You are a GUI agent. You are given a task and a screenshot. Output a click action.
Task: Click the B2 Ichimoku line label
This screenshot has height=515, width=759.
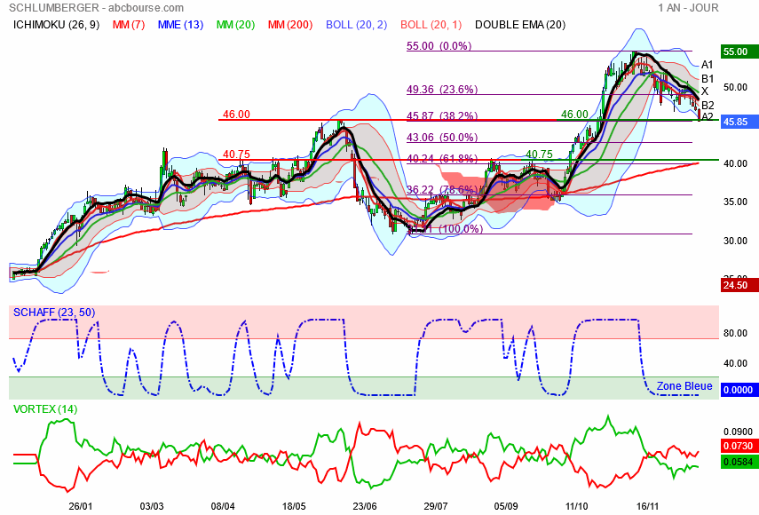pyautogui.click(x=708, y=105)
